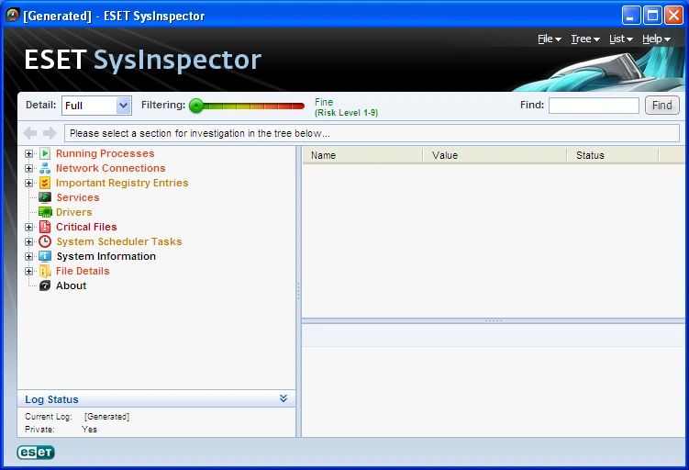Viewport: 689px width, 470px height.
Task: Click the Services tree icon
Action: 45,197
